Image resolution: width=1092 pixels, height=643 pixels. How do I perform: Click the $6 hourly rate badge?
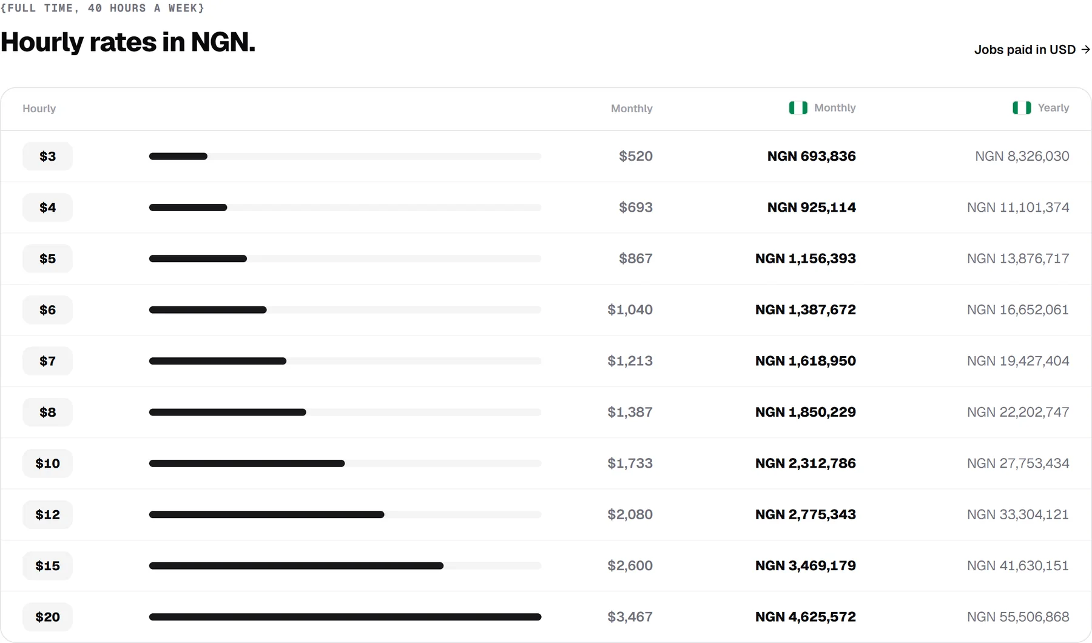tap(47, 310)
